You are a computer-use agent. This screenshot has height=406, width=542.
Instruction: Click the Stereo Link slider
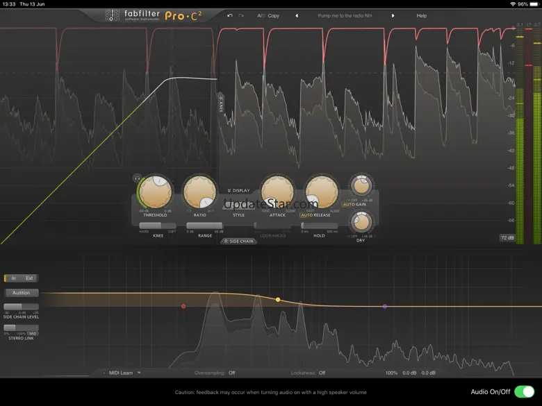pos(21,328)
